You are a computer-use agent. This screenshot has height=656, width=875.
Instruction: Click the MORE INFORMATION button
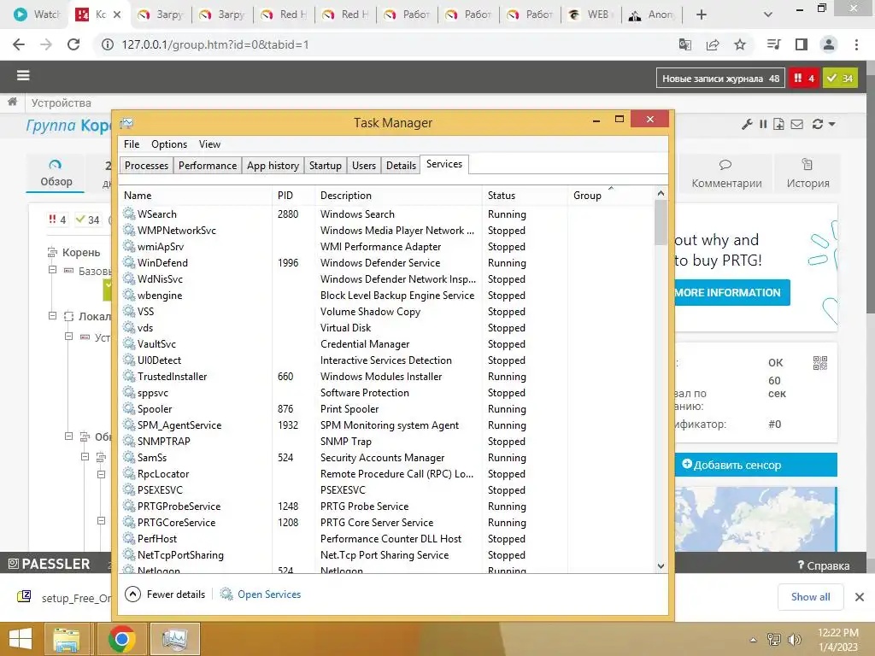coord(731,292)
